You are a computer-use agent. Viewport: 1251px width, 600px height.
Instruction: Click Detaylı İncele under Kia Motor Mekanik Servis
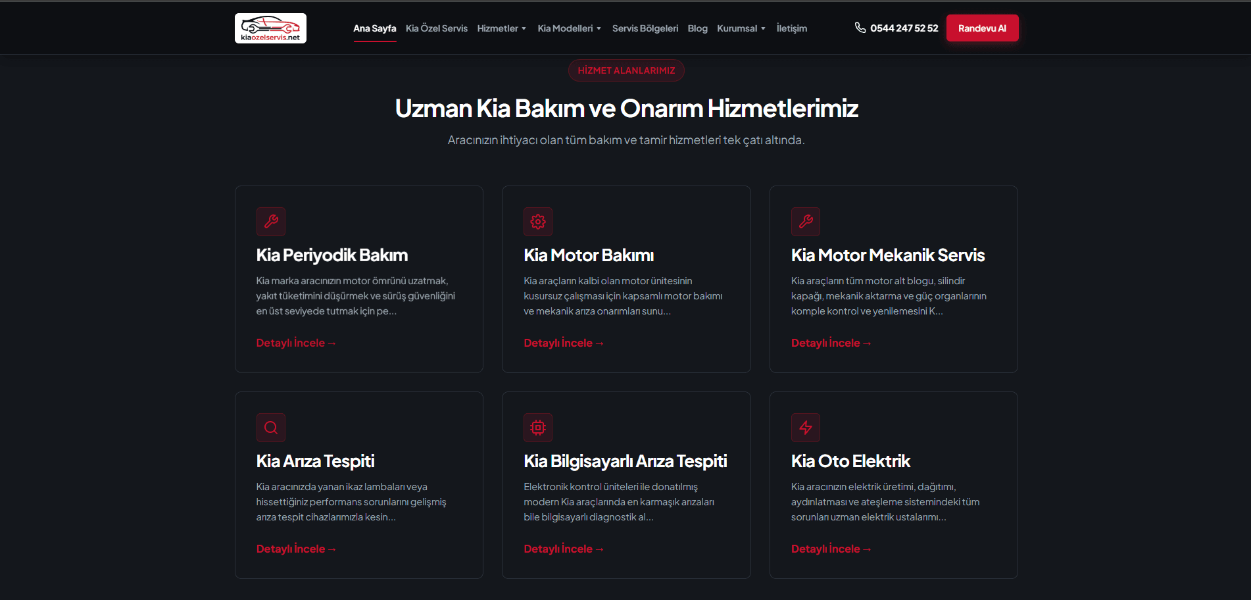(831, 343)
